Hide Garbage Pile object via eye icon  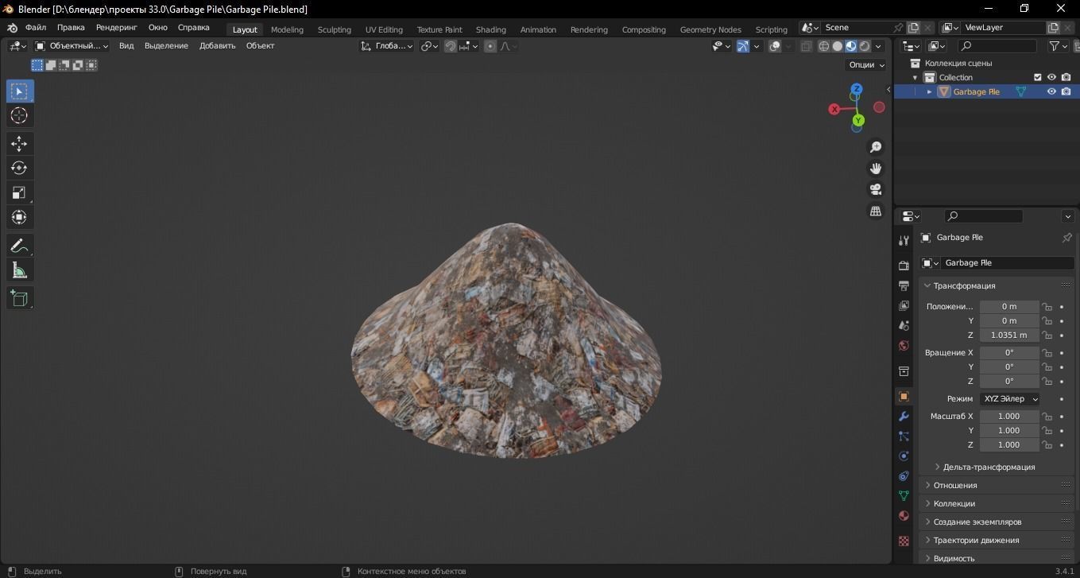tap(1051, 91)
